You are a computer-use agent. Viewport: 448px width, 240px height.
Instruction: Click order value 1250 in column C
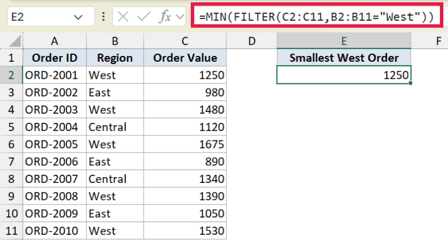(185, 75)
